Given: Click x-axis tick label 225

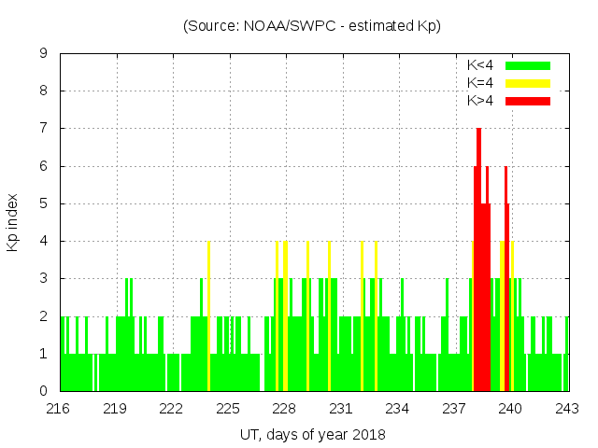Looking at the screenshot, I should pyautogui.click(x=228, y=409).
